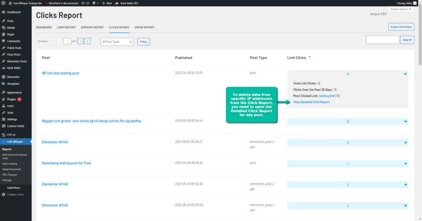Go to next page of results
Viewport: 422px width, 221px height.
80,41
